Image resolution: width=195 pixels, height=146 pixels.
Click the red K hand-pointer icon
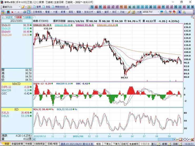point(174,12)
